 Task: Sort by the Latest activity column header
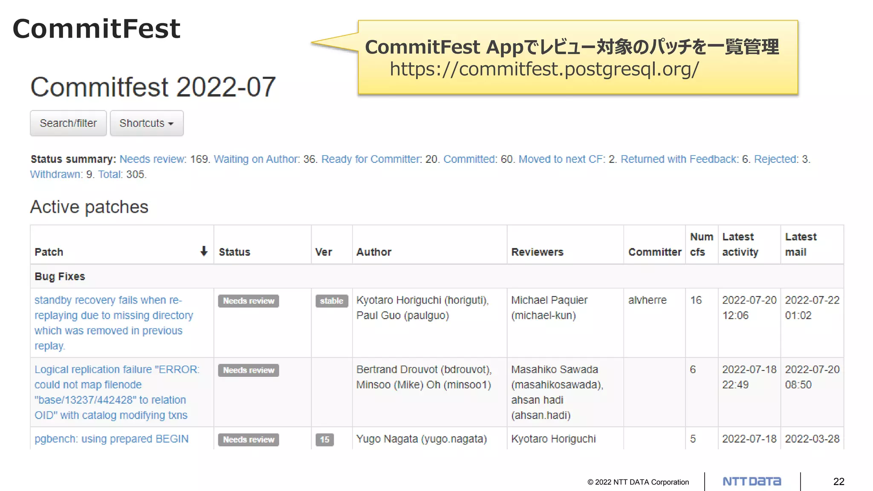740,244
